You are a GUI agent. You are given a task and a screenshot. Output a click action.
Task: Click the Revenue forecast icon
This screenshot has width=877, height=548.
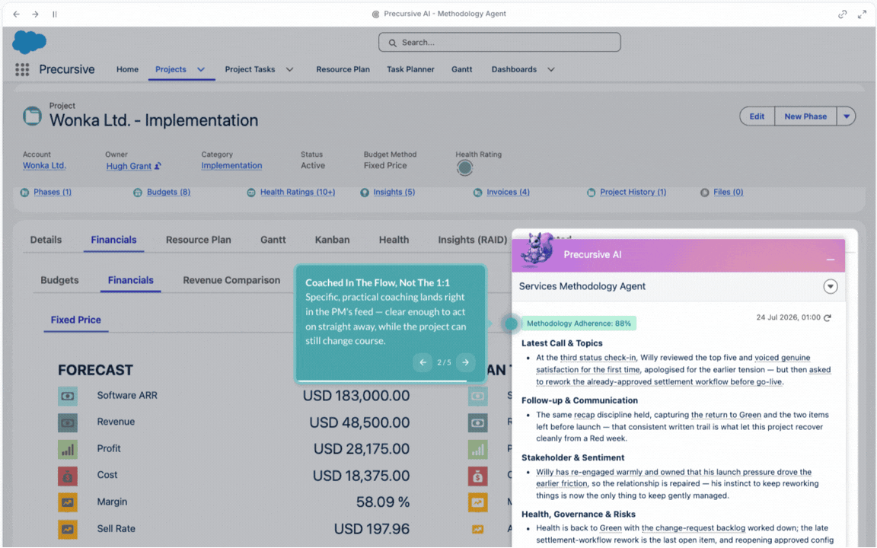(68, 422)
